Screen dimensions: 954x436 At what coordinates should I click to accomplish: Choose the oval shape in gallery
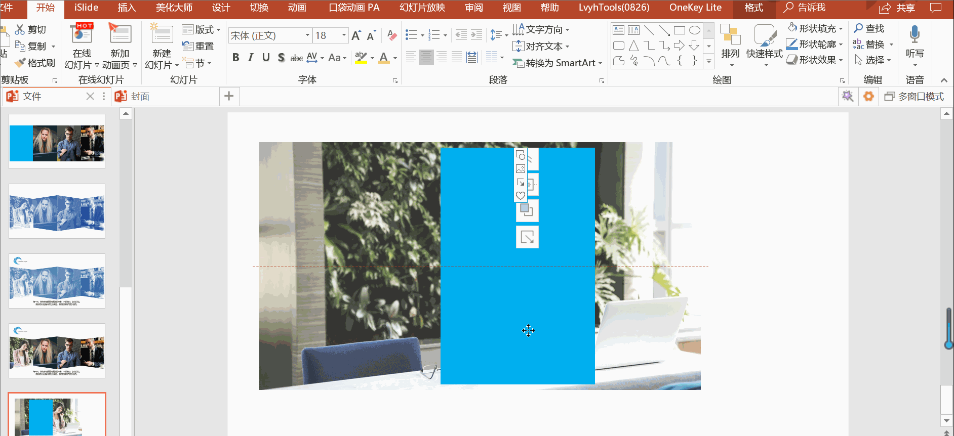click(x=694, y=30)
